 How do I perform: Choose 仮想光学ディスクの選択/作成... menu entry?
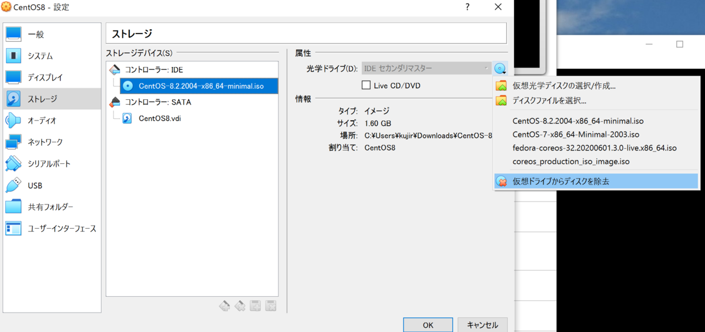[x=596, y=86]
